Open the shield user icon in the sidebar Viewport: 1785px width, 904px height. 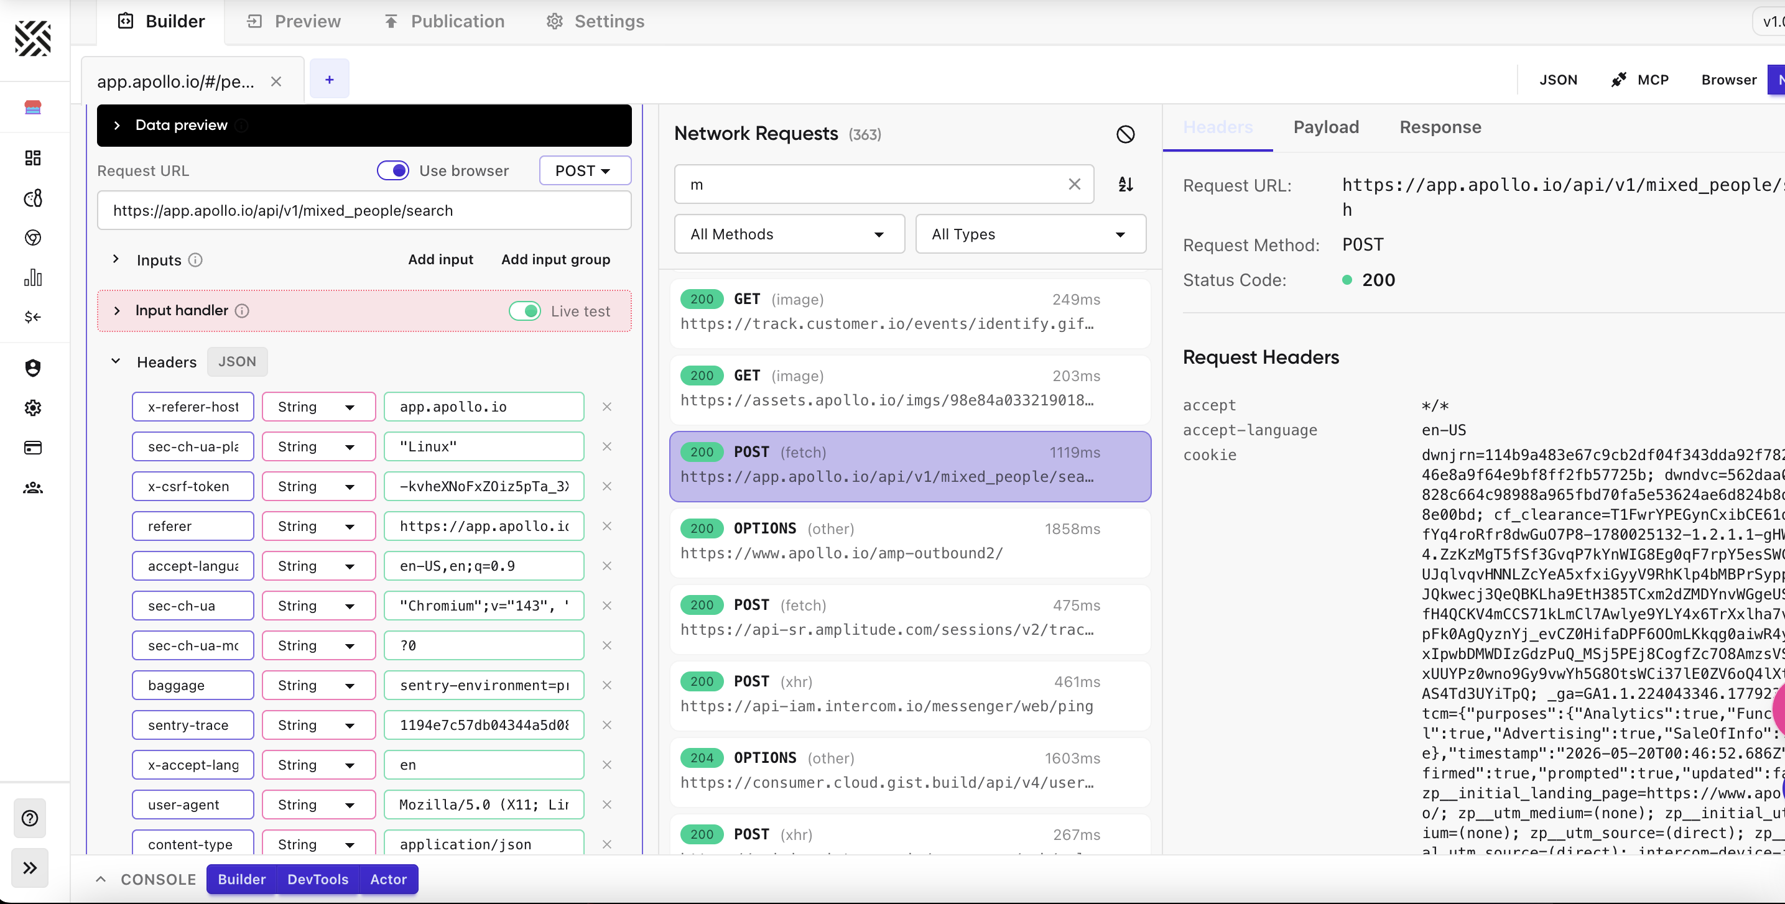point(32,368)
